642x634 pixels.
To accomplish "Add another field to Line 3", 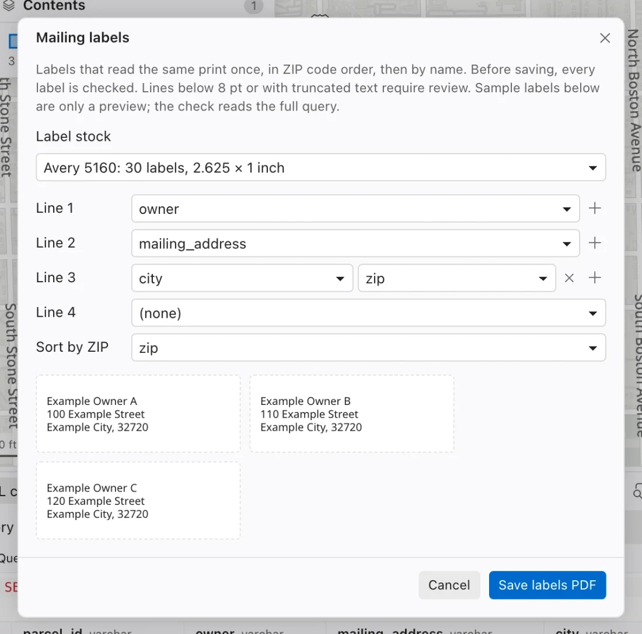I will (x=595, y=278).
